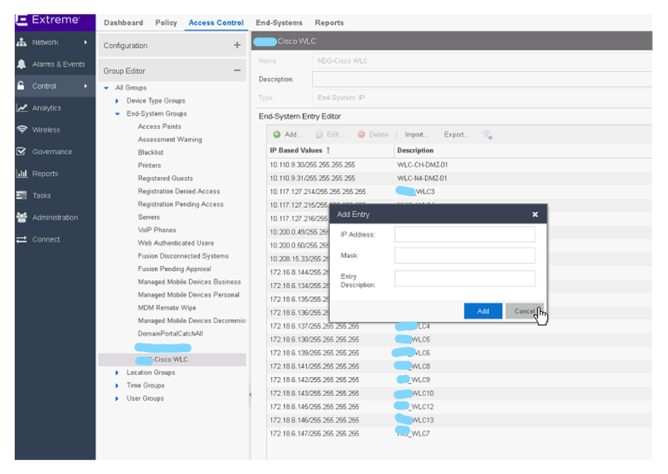Screen dimensions: 668x474
Task: Expand the Location Groups tree node
Action: (118, 372)
